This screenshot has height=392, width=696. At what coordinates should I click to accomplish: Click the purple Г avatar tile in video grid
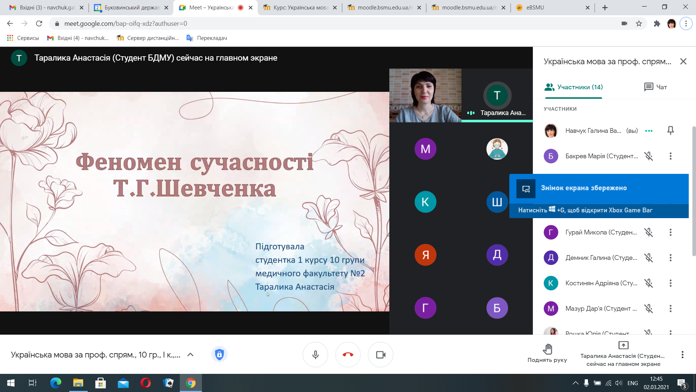coord(425,308)
